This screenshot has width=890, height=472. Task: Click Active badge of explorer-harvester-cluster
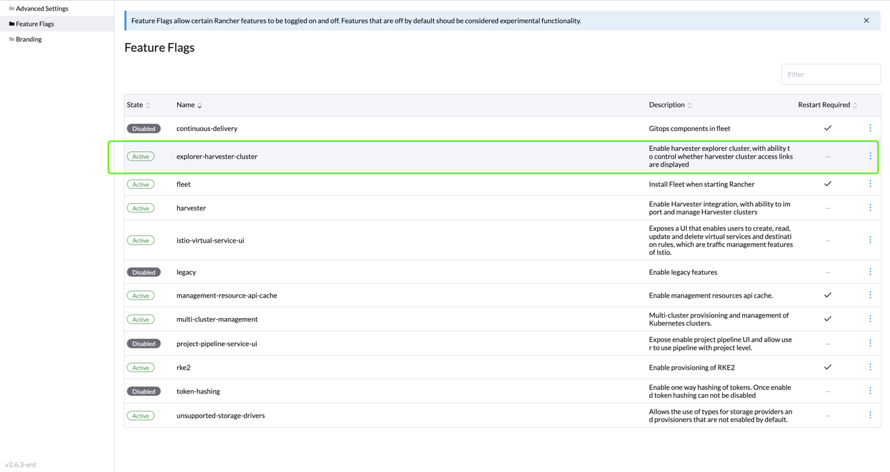[x=140, y=157]
